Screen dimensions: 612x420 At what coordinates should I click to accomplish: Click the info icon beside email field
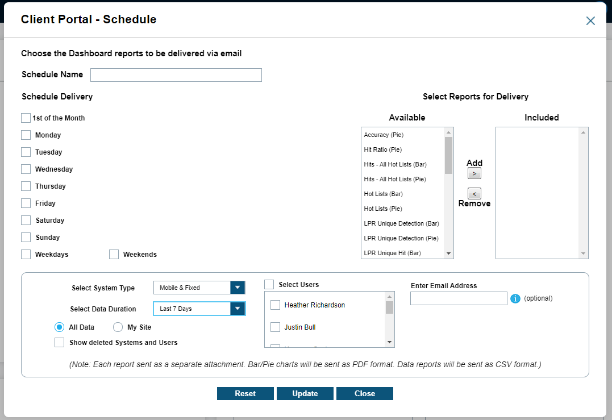click(x=515, y=298)
